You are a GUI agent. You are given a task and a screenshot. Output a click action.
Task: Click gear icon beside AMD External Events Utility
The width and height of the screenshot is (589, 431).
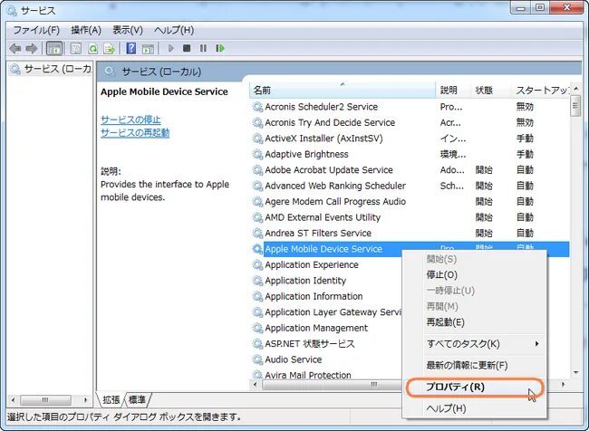[x=257, y=217]
